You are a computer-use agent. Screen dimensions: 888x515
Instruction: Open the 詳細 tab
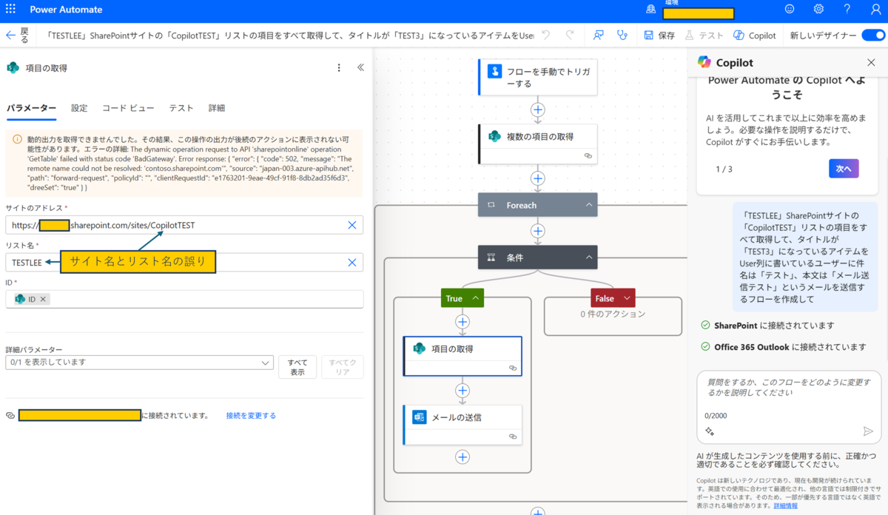coord(217,108)
